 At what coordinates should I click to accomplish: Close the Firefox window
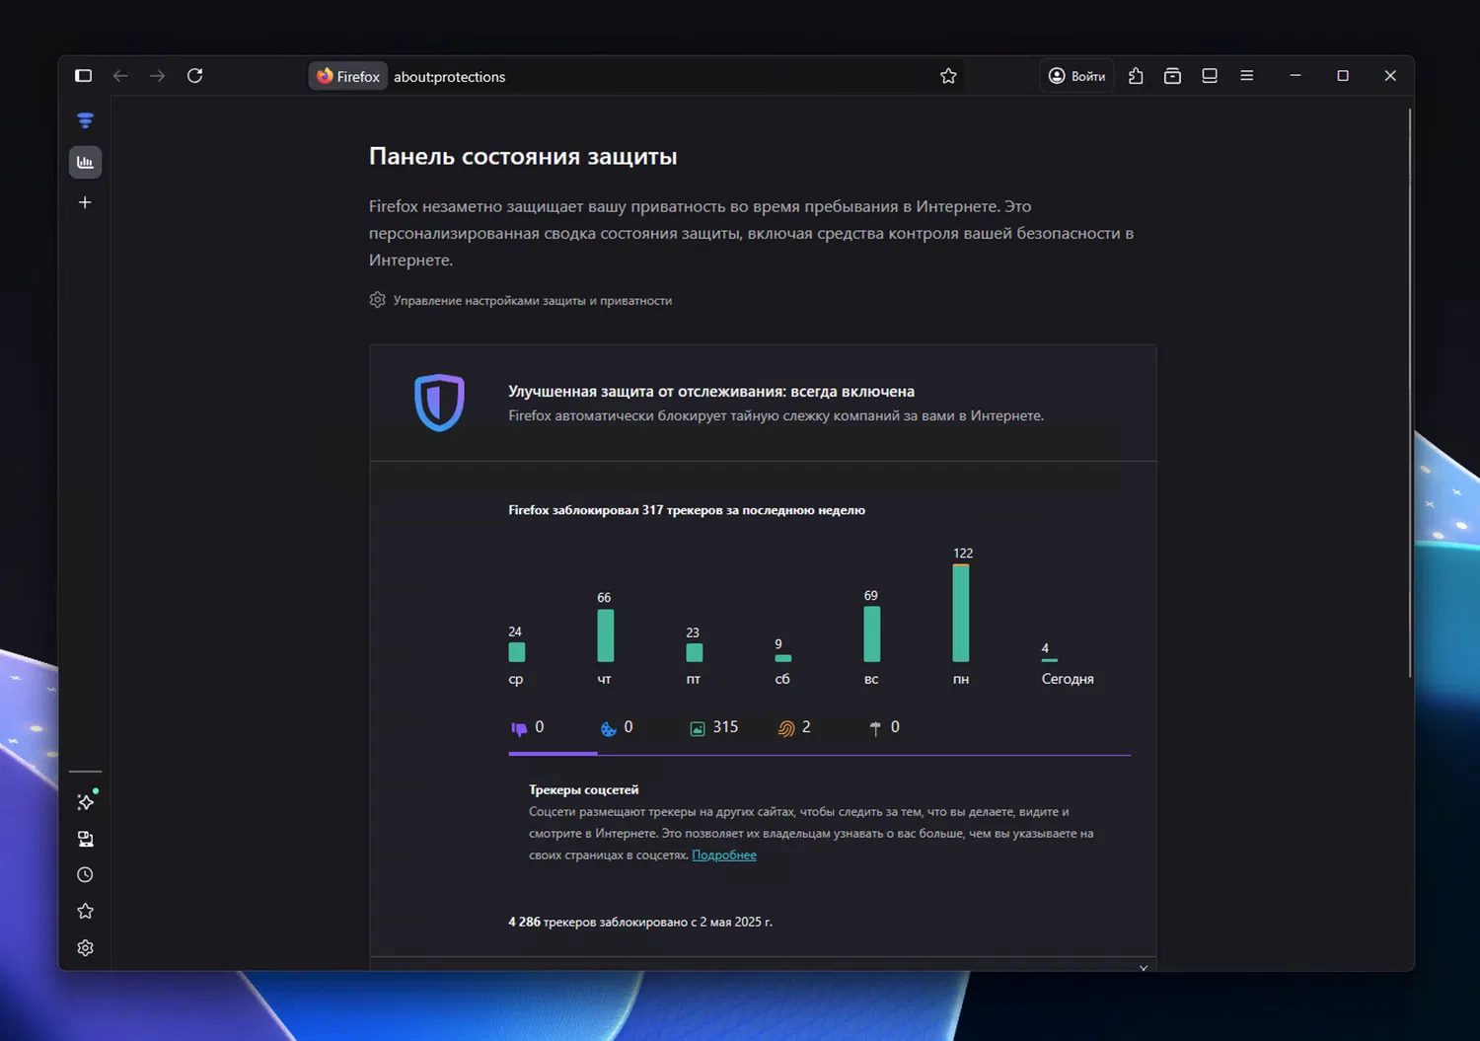1390,76
